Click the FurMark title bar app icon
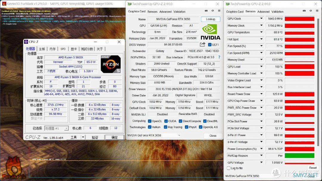This screenshot has height=181, width=322. click(4, 4)
